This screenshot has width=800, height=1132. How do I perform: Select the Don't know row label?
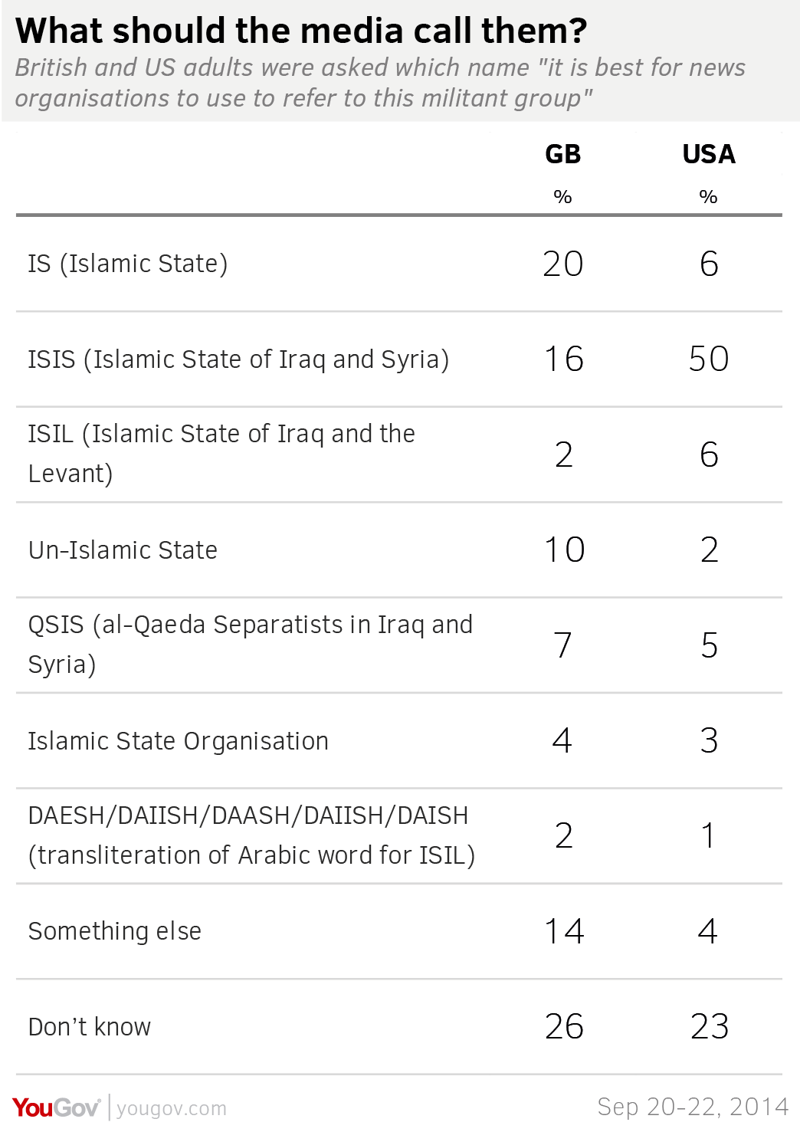coord(90,1027)
